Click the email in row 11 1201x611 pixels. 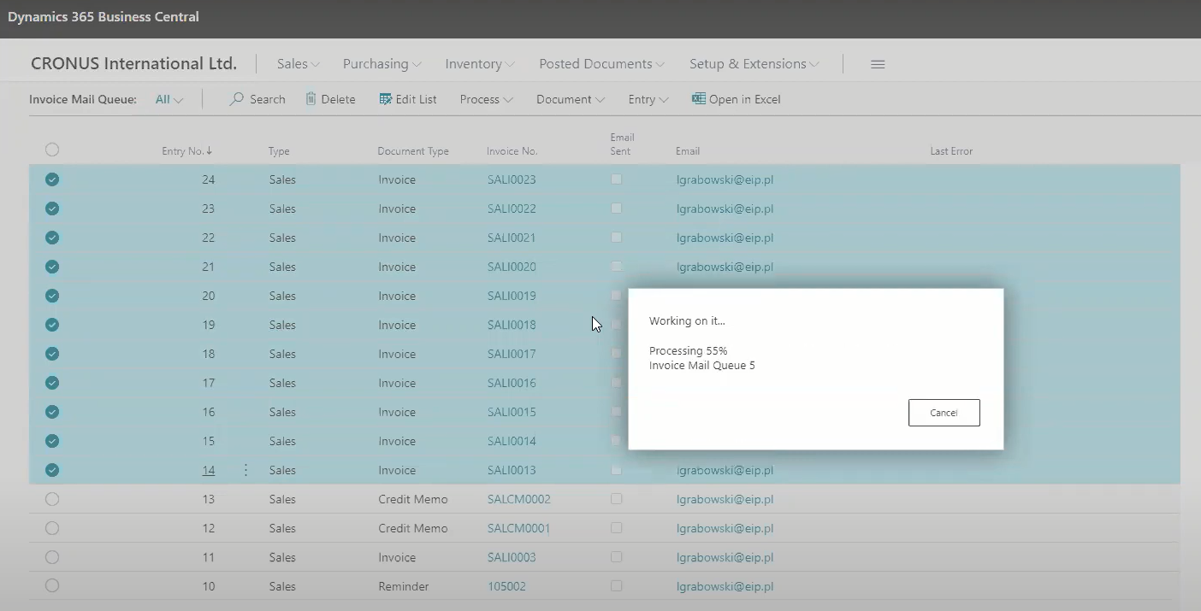pyautogui.click(x=725, y=557)
